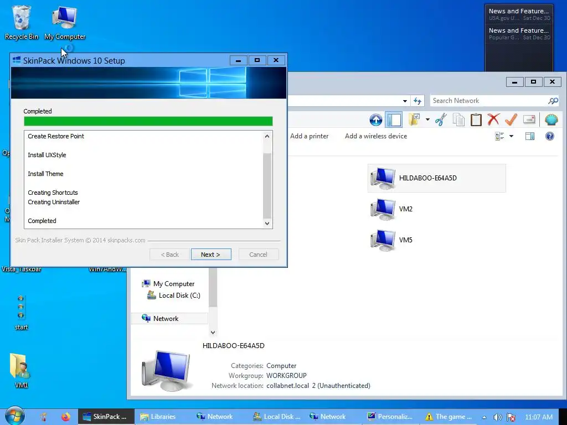Click the folder options icon in the Network toolbar
567x425 pixels.
pos(414,120)
